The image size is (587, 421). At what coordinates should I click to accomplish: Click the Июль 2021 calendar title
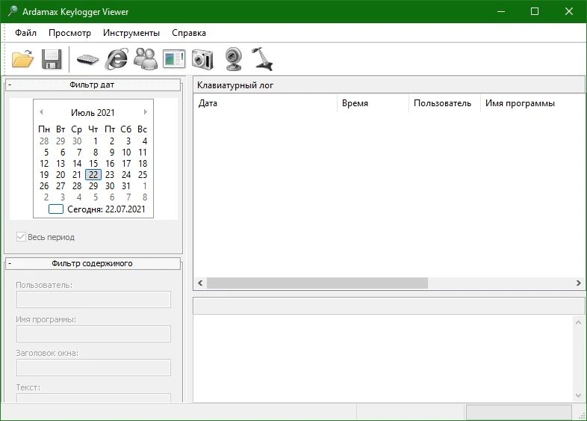click(x=93, y=112)
